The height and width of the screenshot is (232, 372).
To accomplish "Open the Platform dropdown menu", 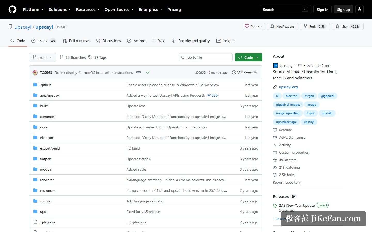I will click(x=33, y=9).
